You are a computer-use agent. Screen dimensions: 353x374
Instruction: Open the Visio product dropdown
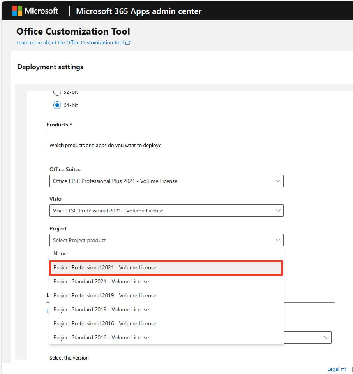[x=166, y=211]
